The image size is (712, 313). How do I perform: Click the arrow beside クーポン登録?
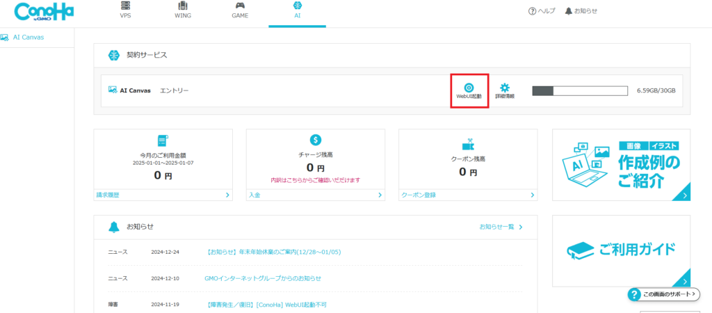[533, 195]
